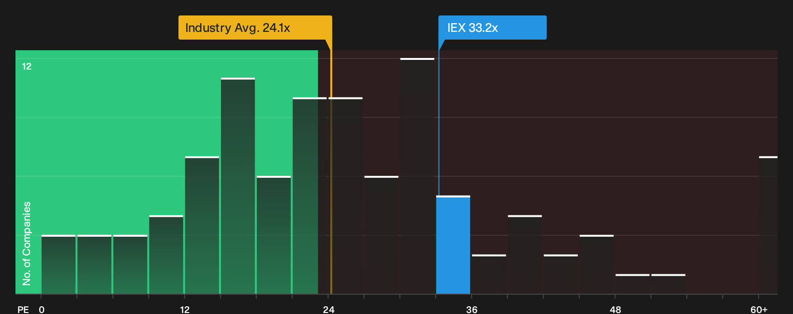Image resolution: width=793 pixels, height=314 pixels.
Task: Click the IEX 33.2x label
Action: coord(492,28)
